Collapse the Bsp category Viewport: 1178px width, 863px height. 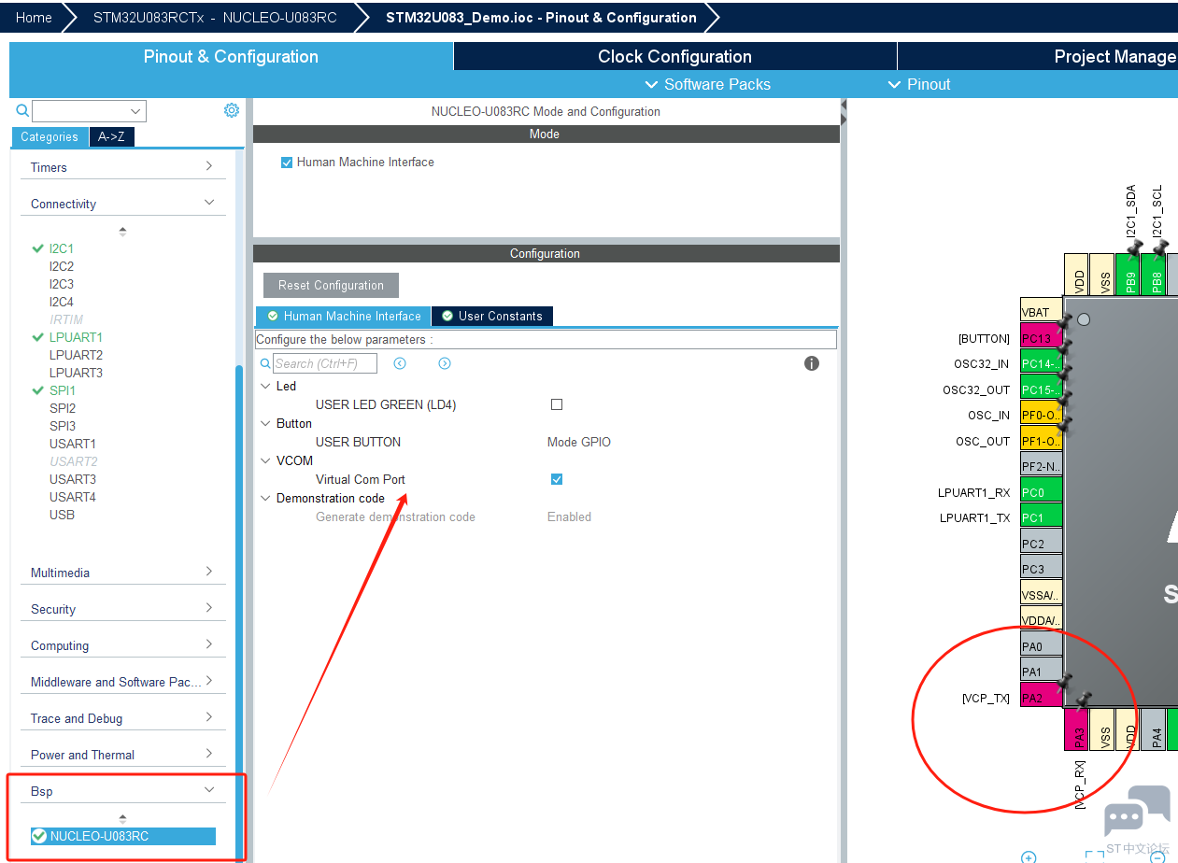[x=122, y=791]
